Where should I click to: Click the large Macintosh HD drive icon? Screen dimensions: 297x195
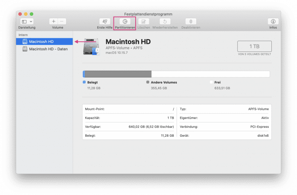(x=93, y=47)
